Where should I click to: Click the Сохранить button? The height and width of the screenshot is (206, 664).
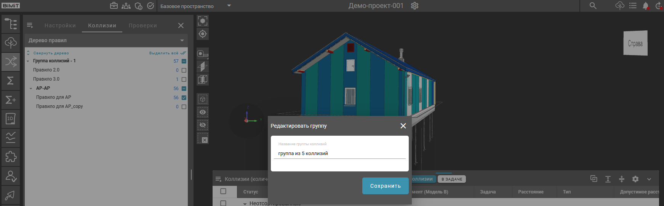(x=385, y=186)
